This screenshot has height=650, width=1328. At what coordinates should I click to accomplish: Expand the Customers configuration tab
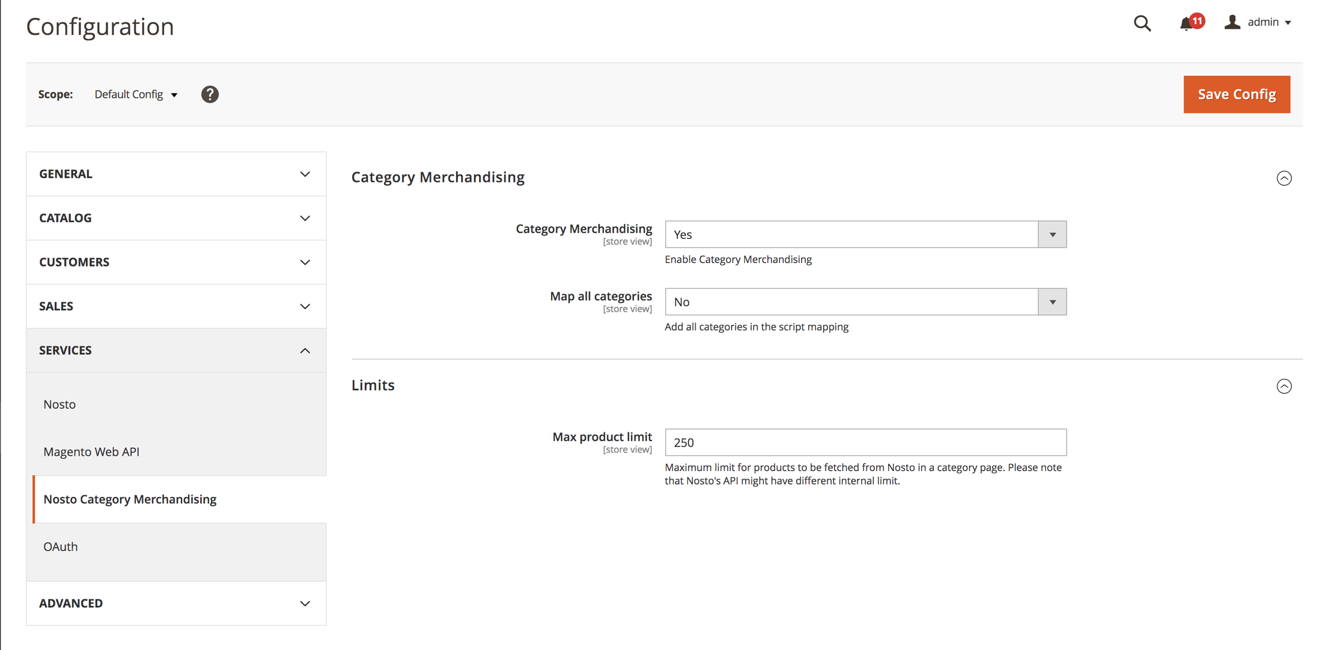click(x=176, y=262)
